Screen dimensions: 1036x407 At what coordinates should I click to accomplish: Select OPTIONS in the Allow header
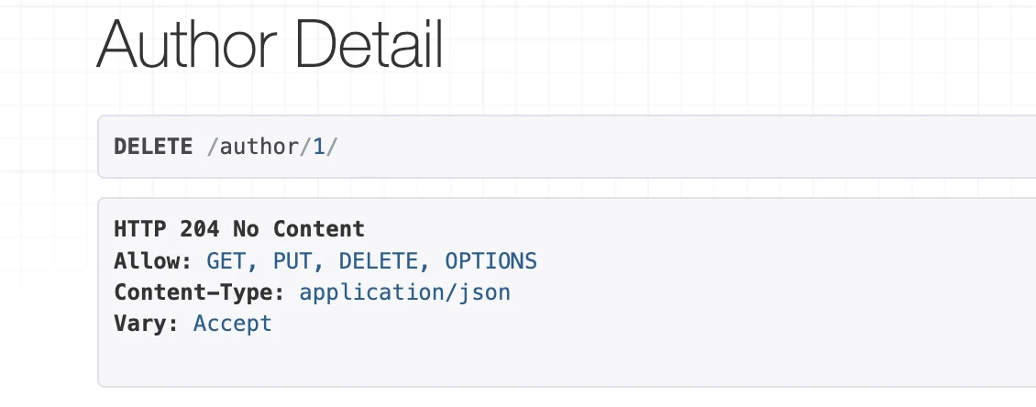pos(490,261)
